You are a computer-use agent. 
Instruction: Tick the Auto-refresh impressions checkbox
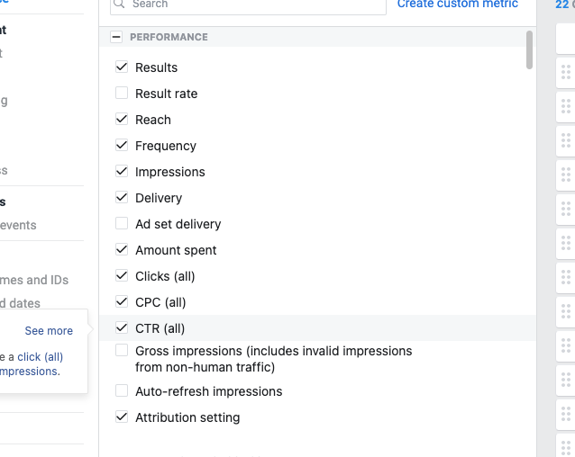click(122, 391)
